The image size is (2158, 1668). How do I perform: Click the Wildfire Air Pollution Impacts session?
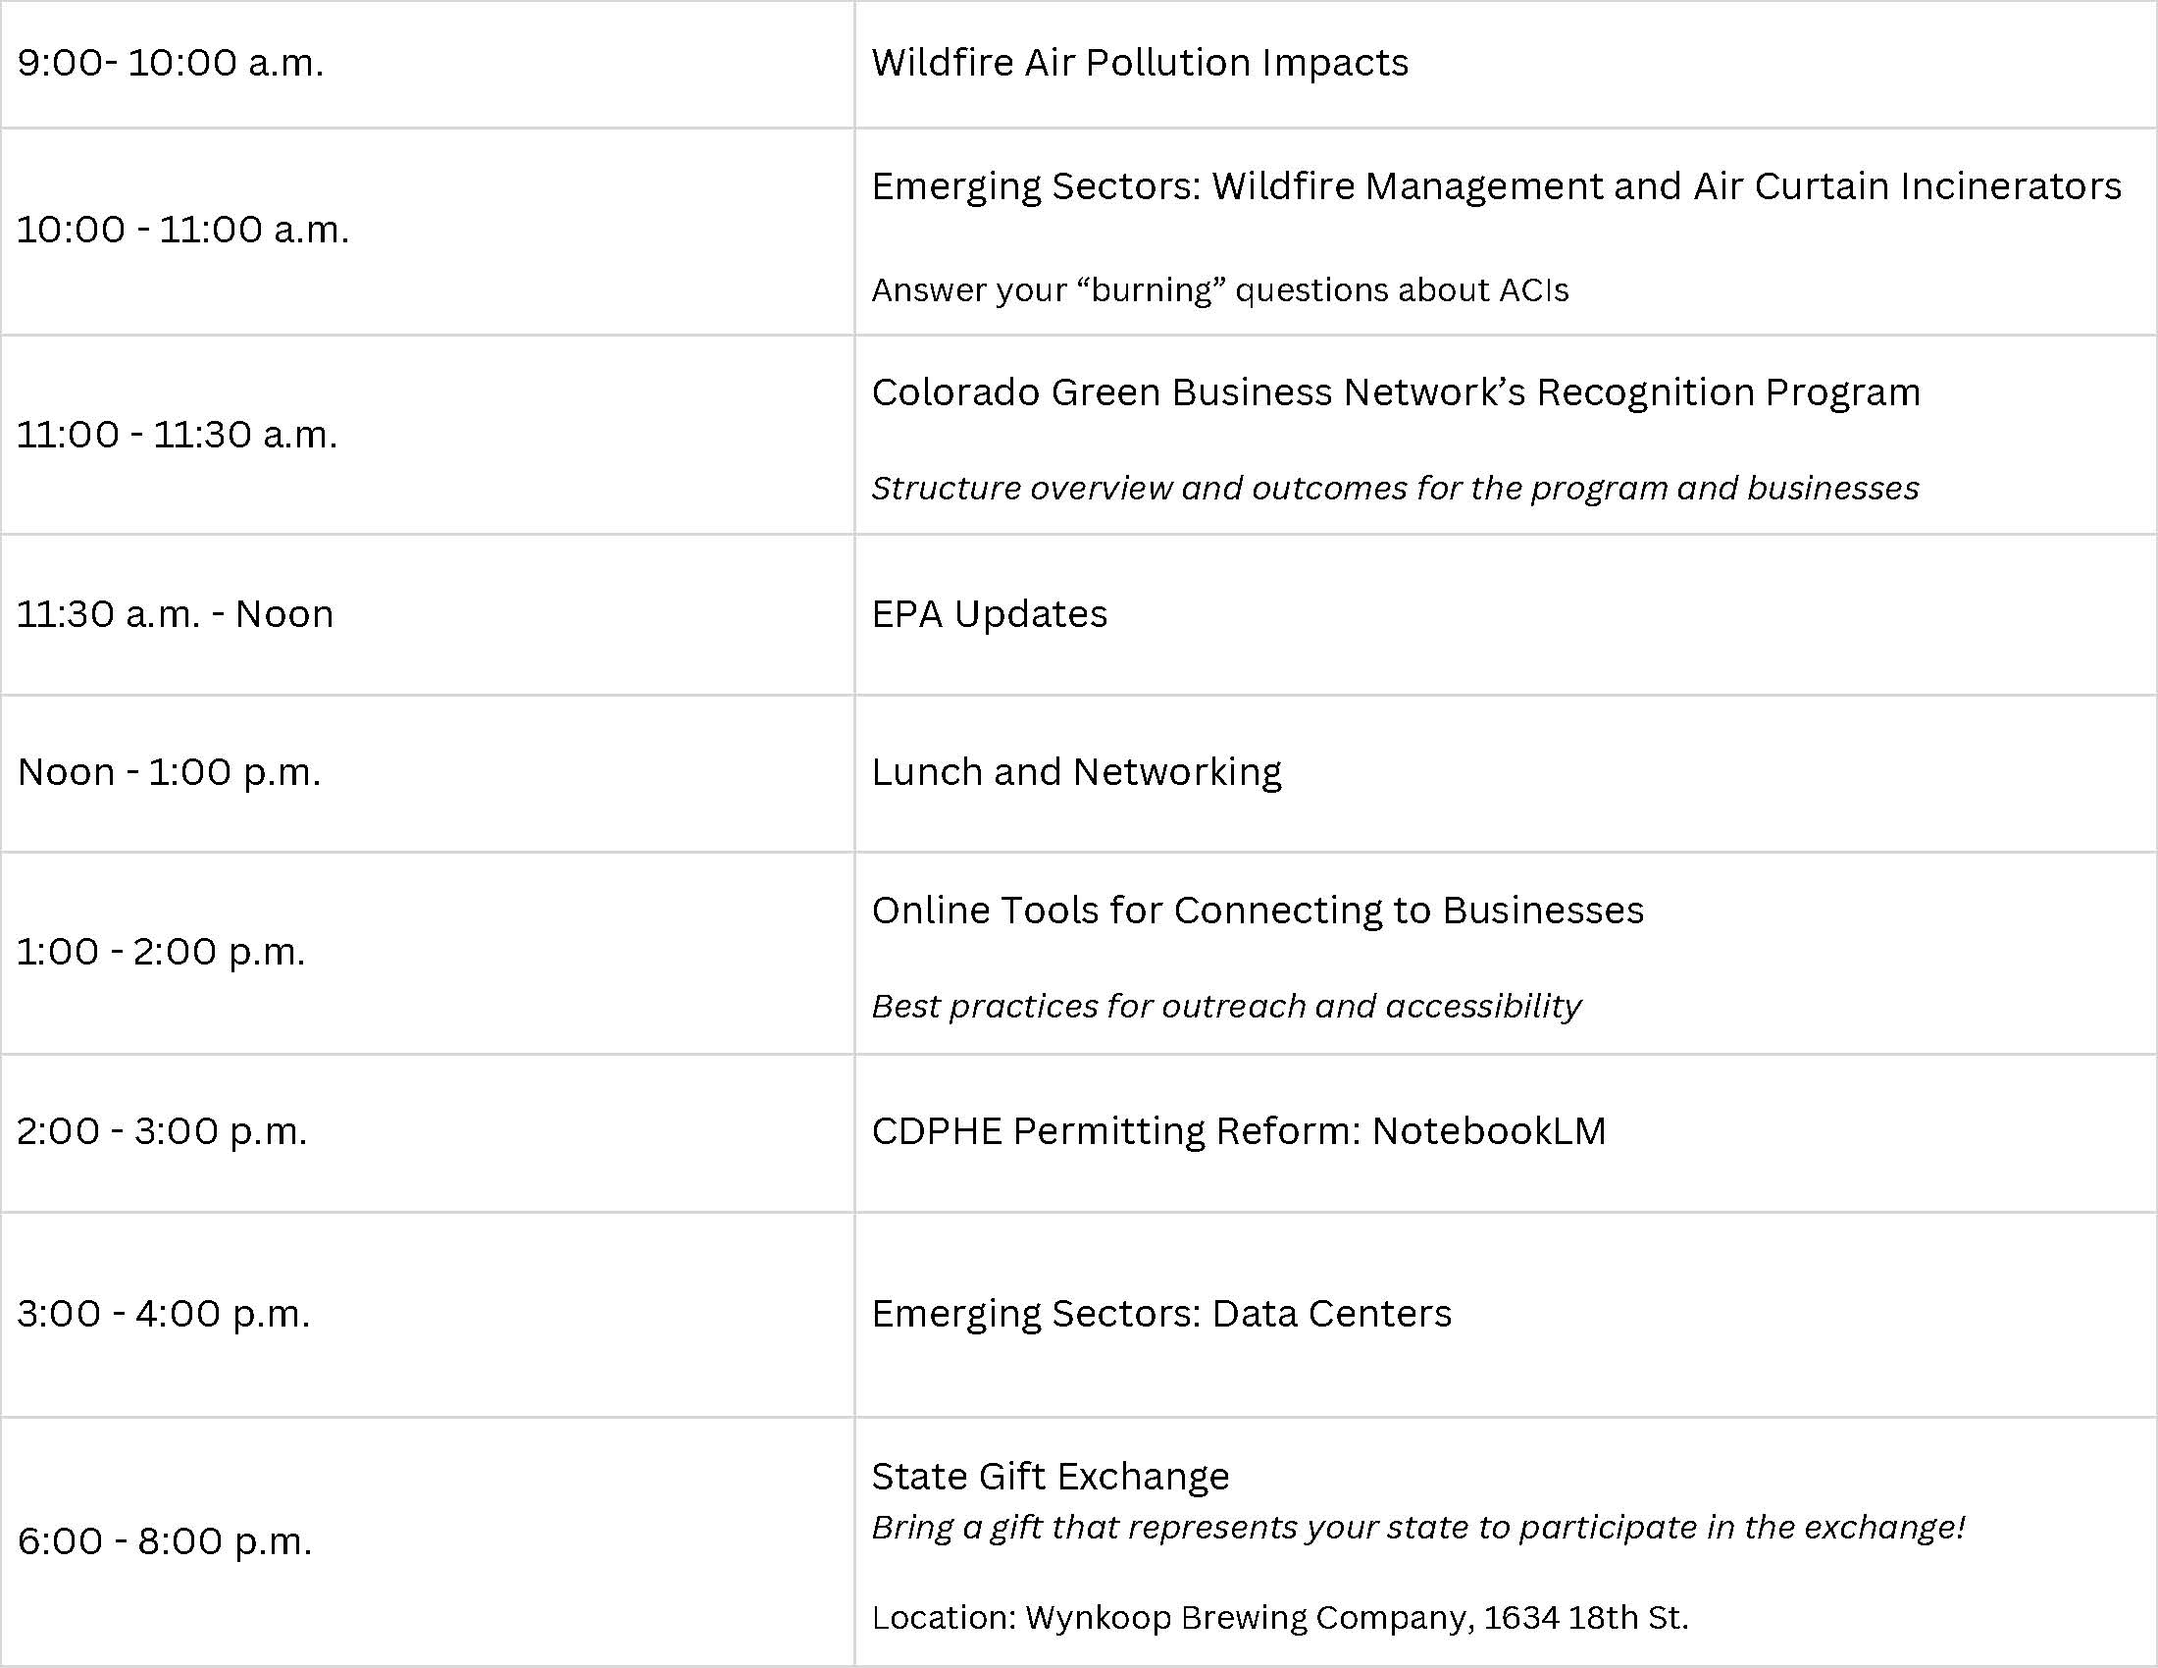1139,63
